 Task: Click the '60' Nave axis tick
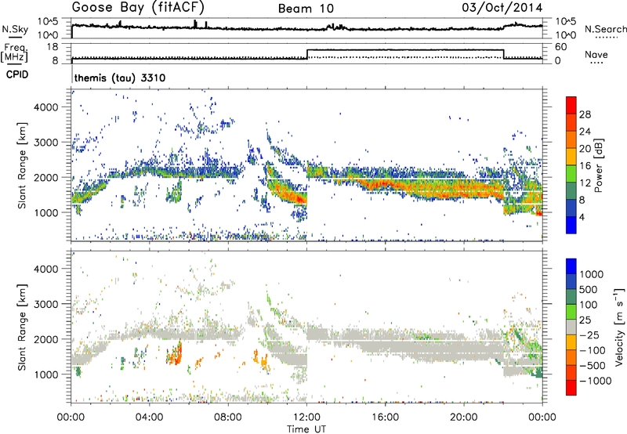pyautogui.click(x=560, y=47)
